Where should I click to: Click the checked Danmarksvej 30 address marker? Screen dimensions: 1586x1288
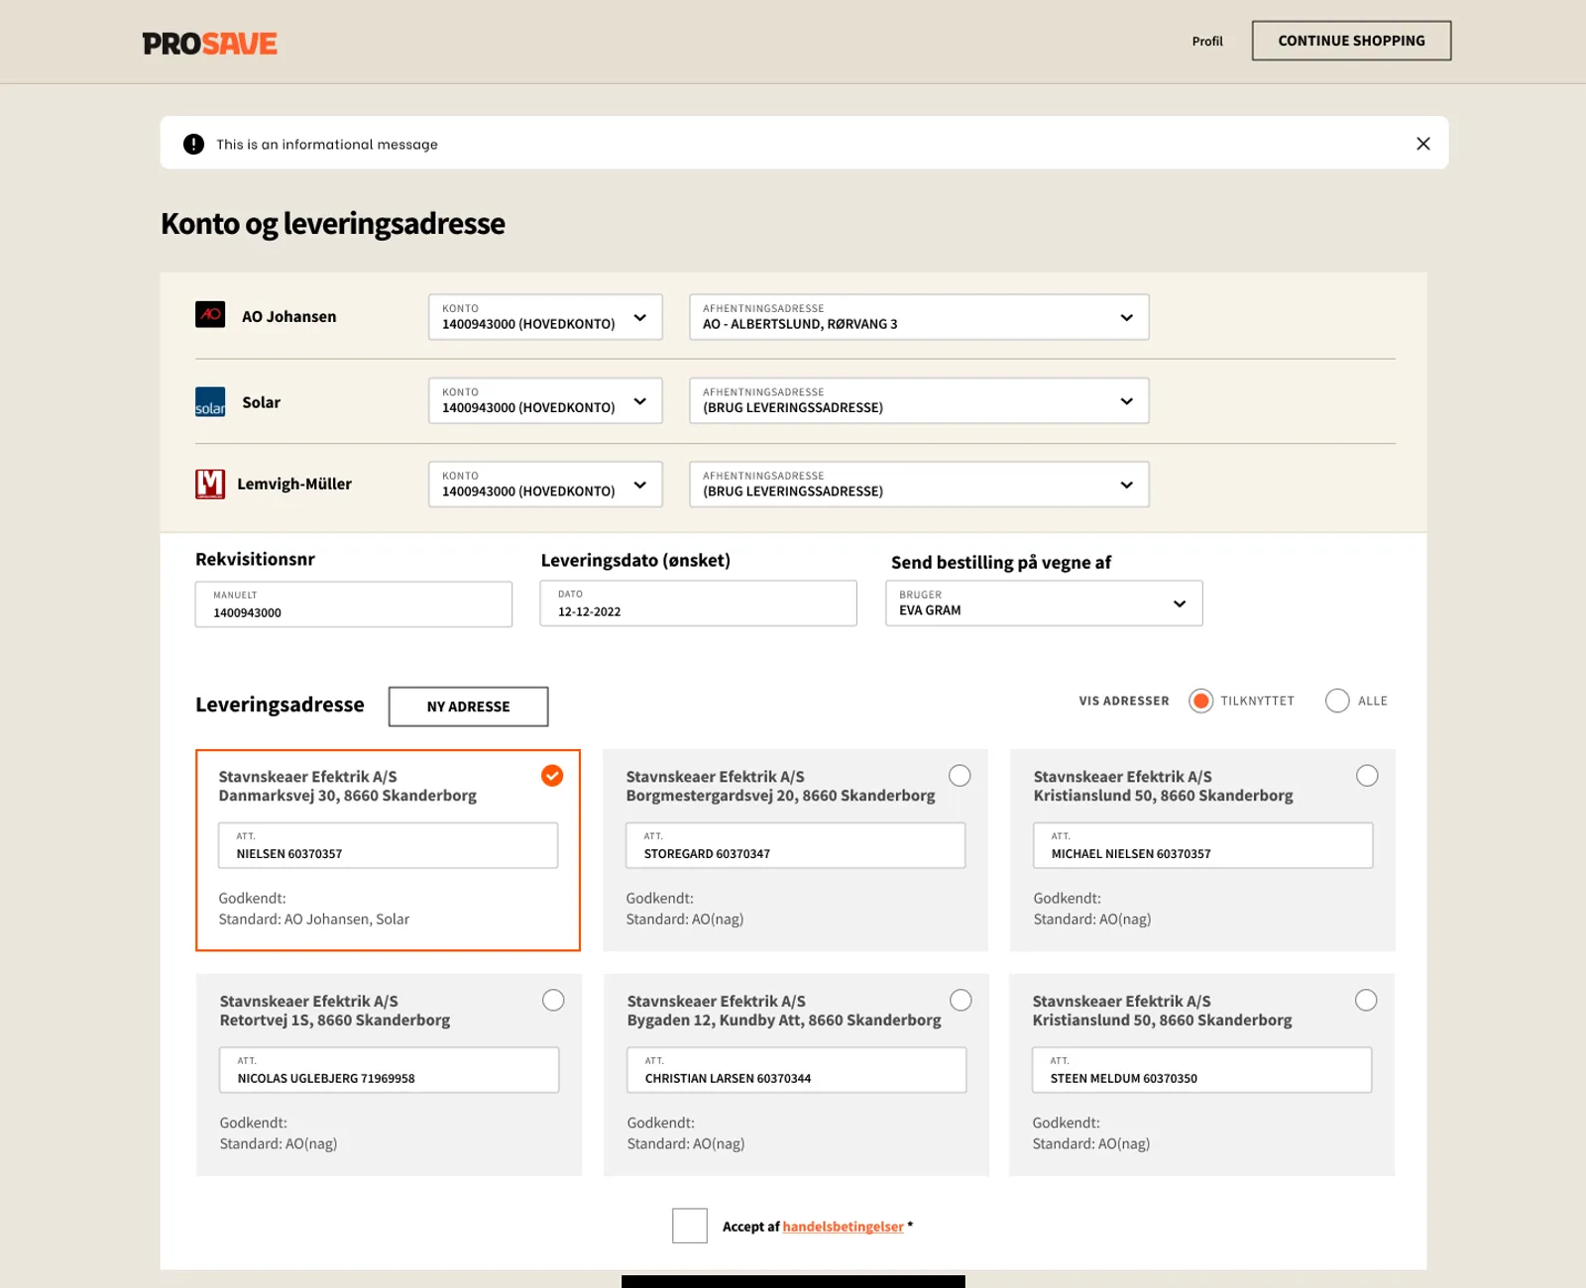552,776
